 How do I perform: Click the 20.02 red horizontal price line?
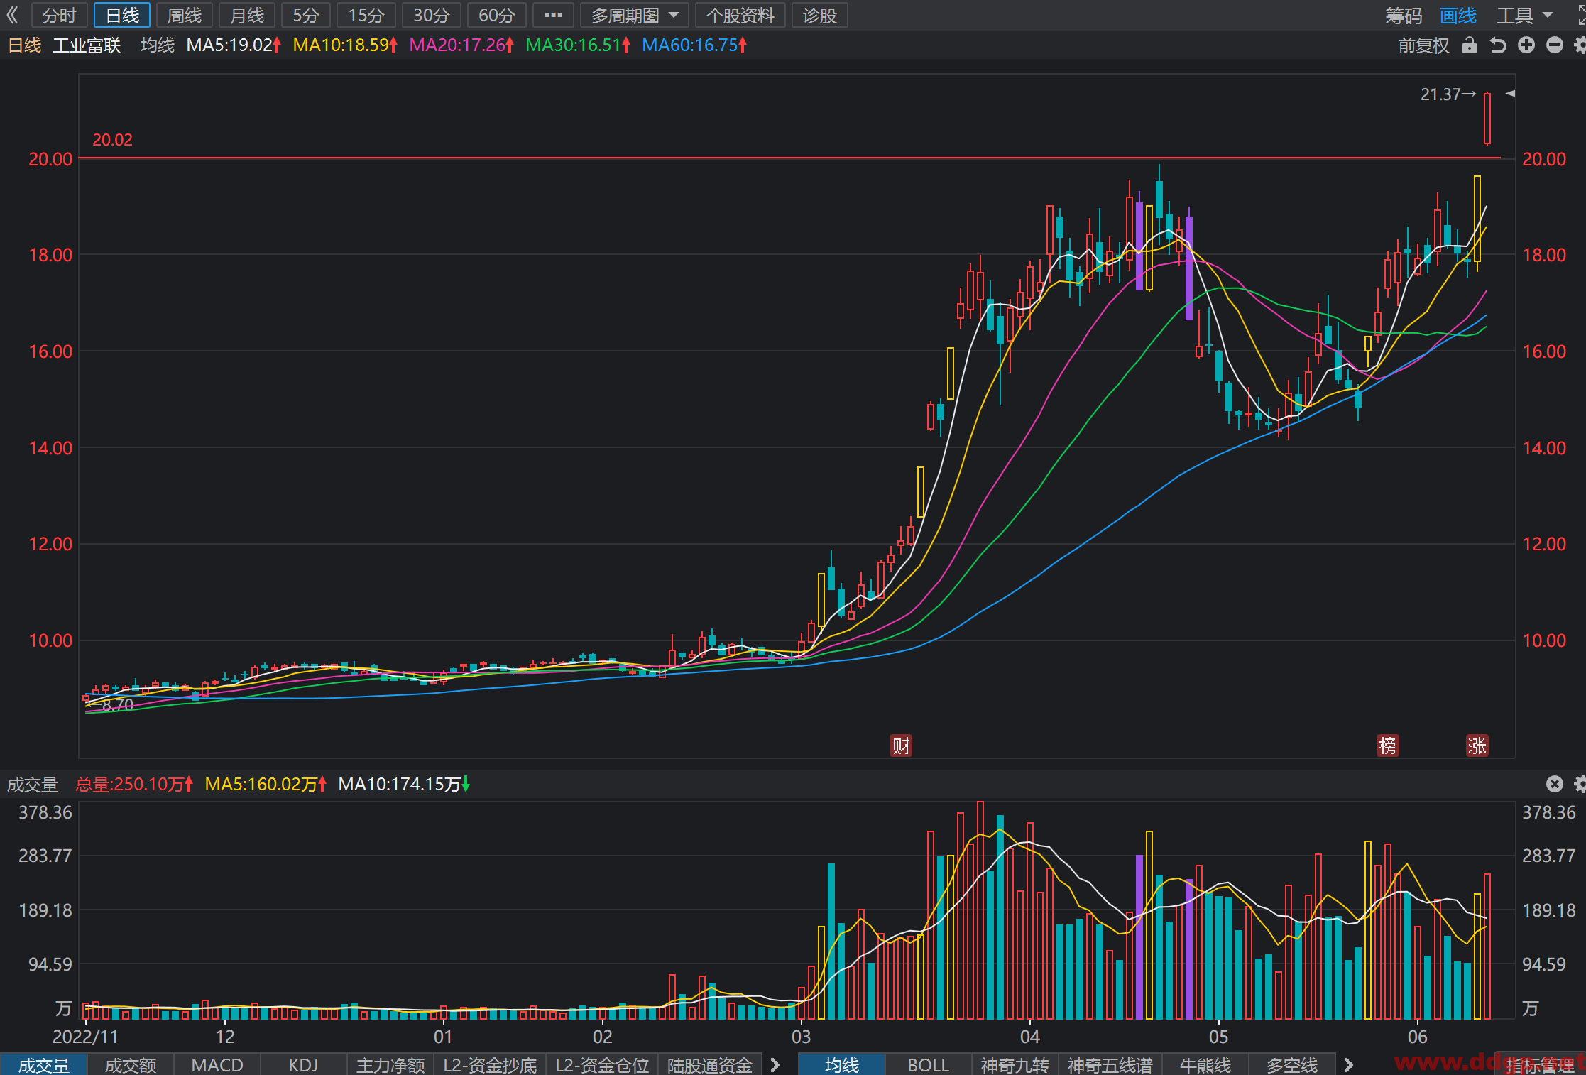pos(789,158)
